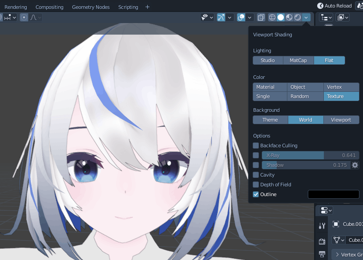Select Studio lighting
This screenshot has height=260, width=363.
point(268,60)
